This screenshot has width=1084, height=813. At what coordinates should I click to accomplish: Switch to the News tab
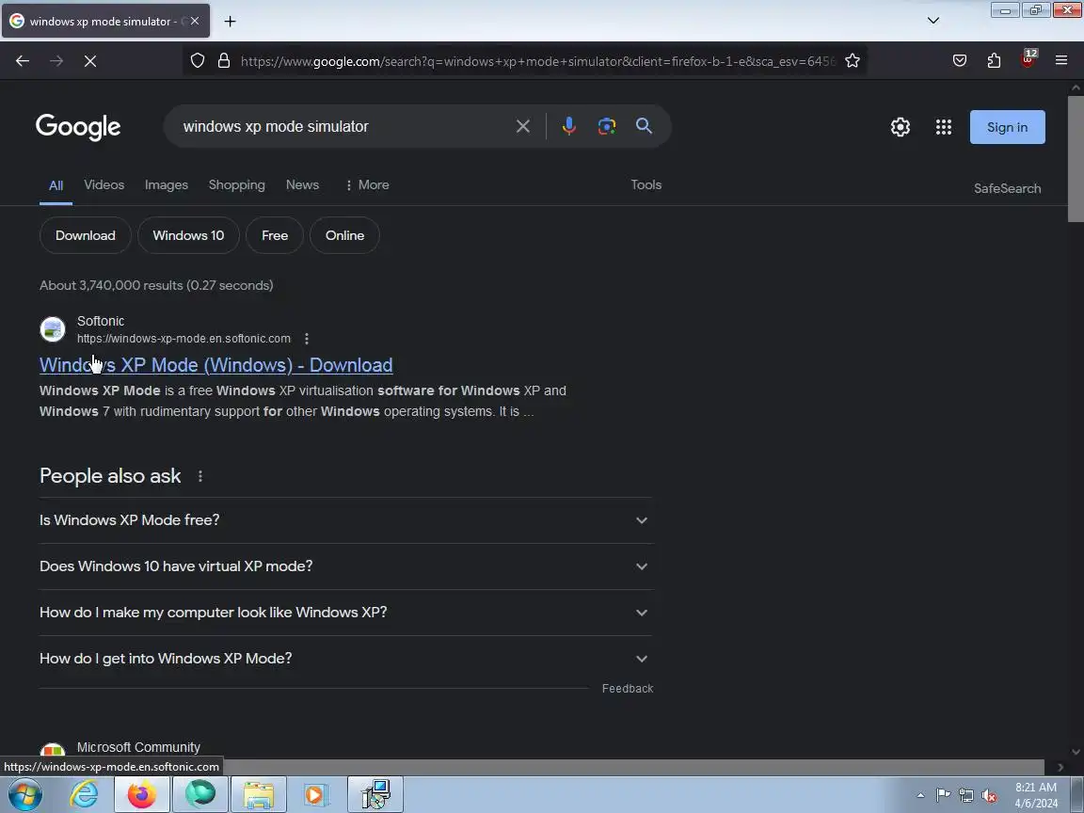click(x=302, y=184)
